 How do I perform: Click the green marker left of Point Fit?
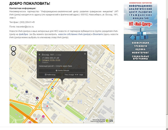(19, 90)
